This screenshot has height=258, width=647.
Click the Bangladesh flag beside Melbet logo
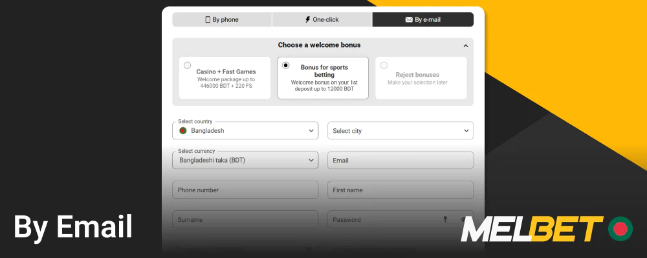click(x=620, y=228)
